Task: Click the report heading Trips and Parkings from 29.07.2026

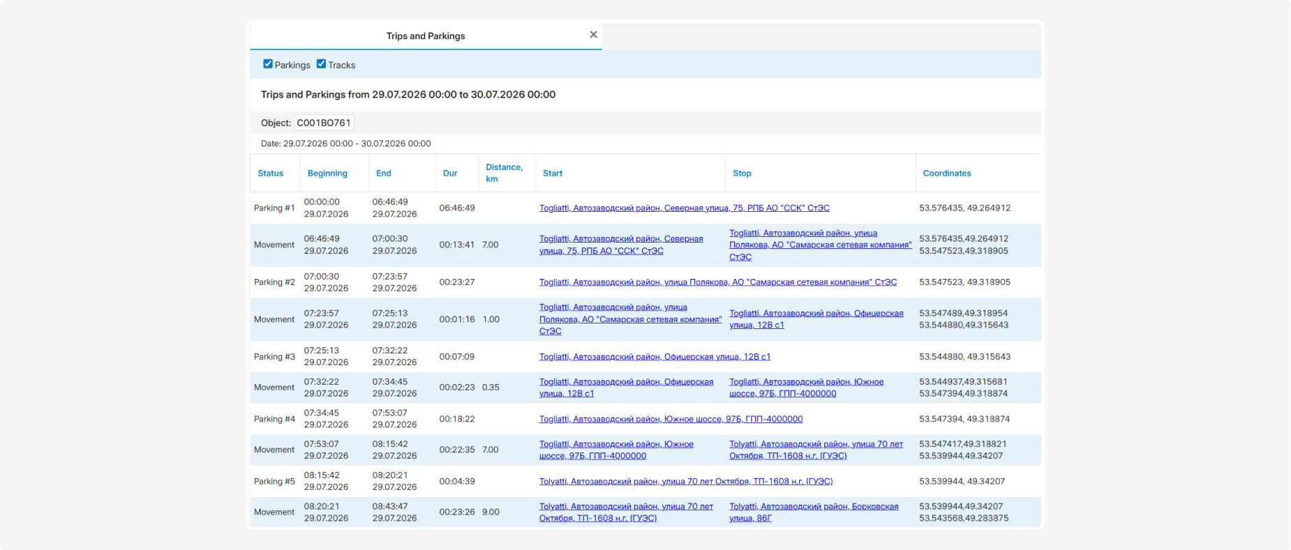Action: coord(408,95)
